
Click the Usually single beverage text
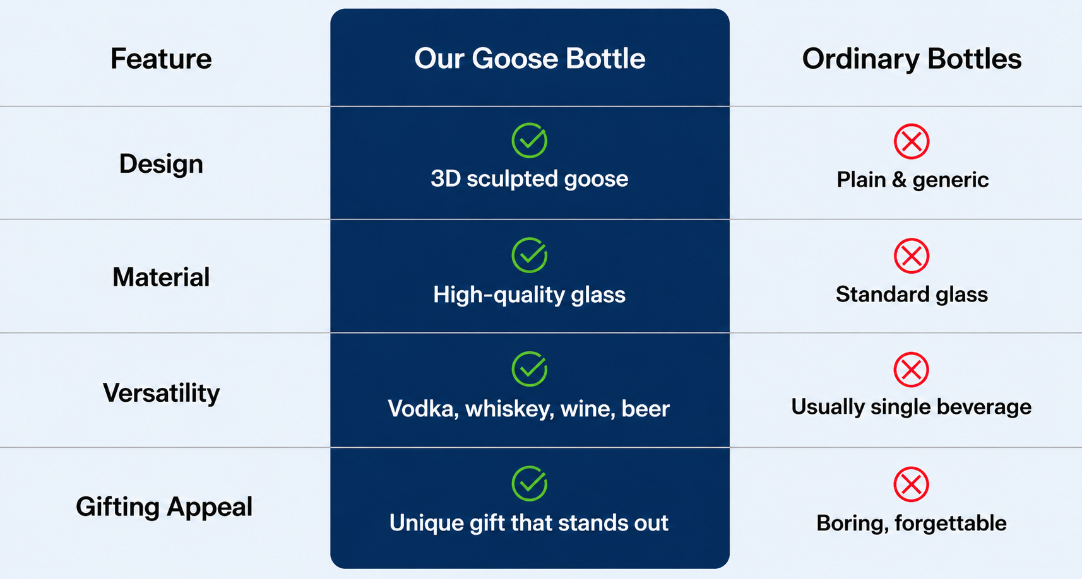click(x=912, y=407)
